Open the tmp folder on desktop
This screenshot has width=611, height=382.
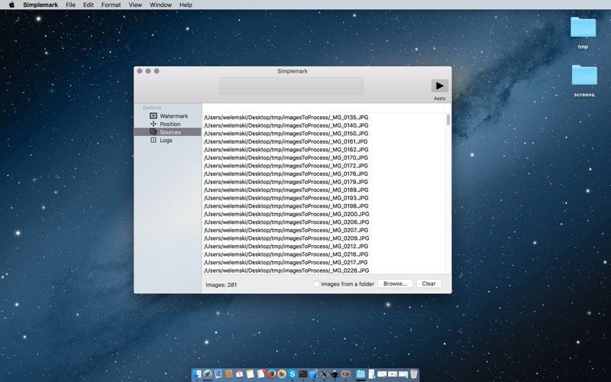click(583, 29)
